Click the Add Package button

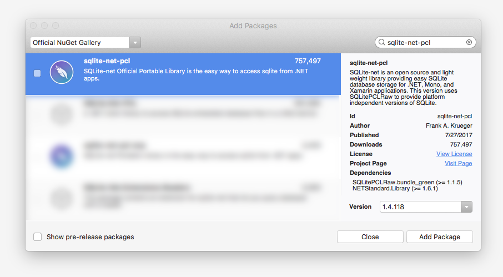(440, 237)
